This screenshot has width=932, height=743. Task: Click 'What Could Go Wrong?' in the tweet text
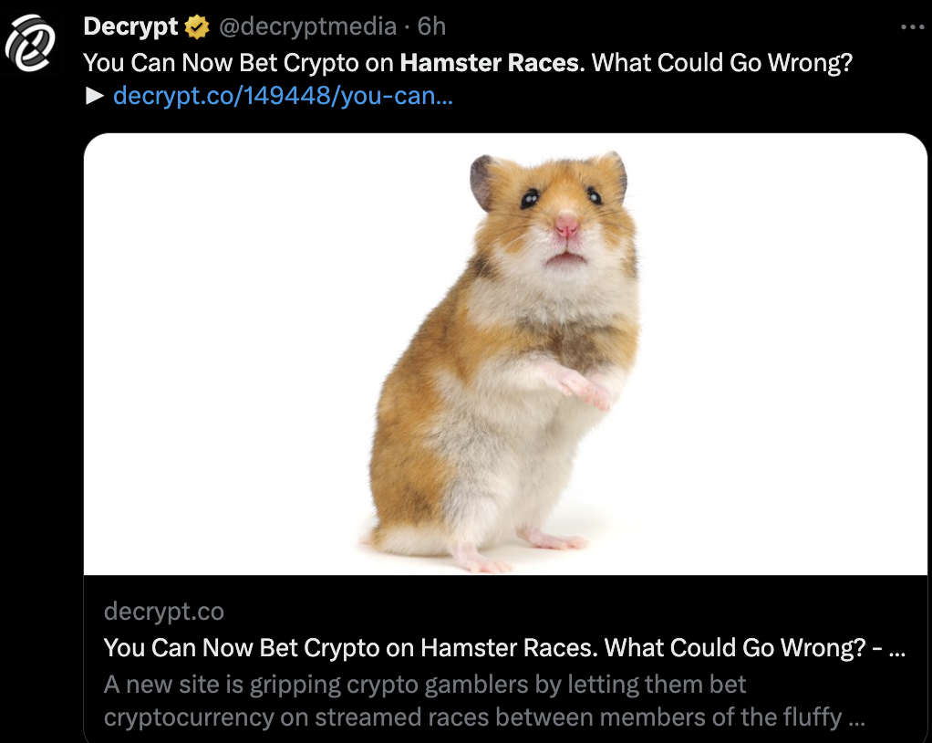721,62
